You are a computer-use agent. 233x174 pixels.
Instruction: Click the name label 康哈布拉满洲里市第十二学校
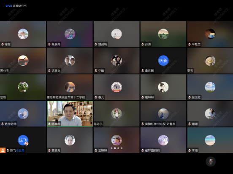click(x=66, y=98)
